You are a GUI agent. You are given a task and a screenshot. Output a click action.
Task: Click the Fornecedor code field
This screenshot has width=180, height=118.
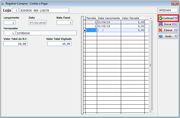[x=9, y=33]
